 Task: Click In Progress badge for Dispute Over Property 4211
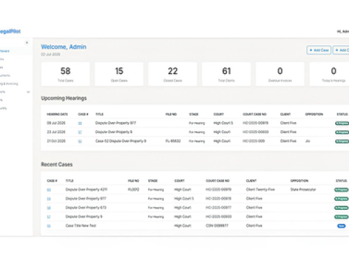[341, 190]
